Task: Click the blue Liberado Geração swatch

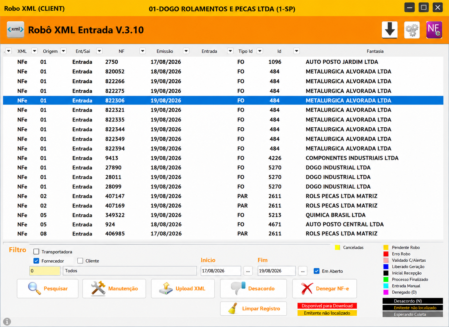Action: (x=386, y=267)
